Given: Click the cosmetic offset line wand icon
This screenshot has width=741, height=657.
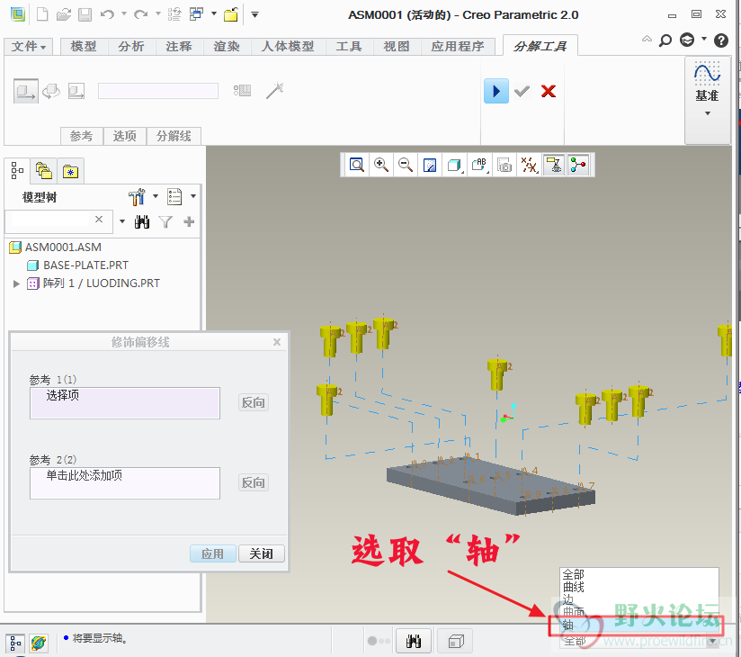Looking at the screenshot, I should [274, 90].
